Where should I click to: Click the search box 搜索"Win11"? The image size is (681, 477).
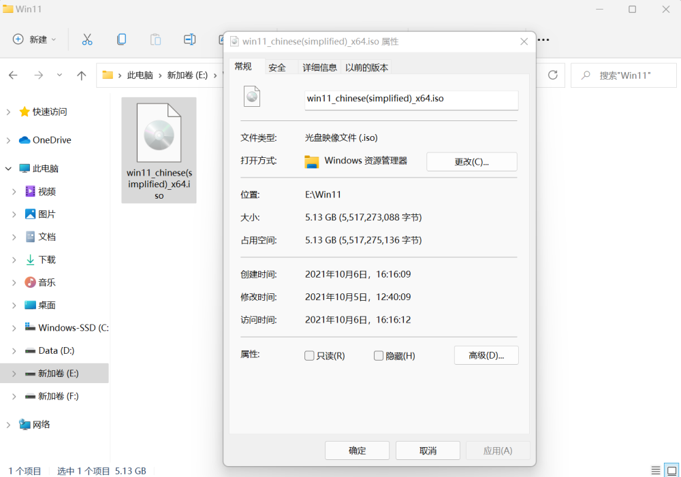pyautogui.click(x=624, y=76)
